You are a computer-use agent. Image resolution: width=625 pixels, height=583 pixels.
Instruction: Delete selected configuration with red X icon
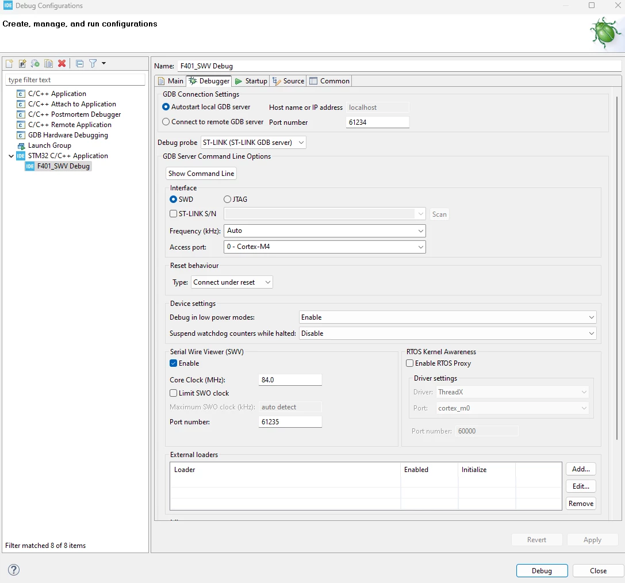coord(62,63)
